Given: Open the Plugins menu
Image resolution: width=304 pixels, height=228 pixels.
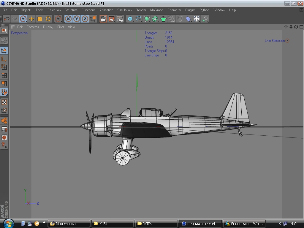Looking at the screenshot, I should [190, 10].
